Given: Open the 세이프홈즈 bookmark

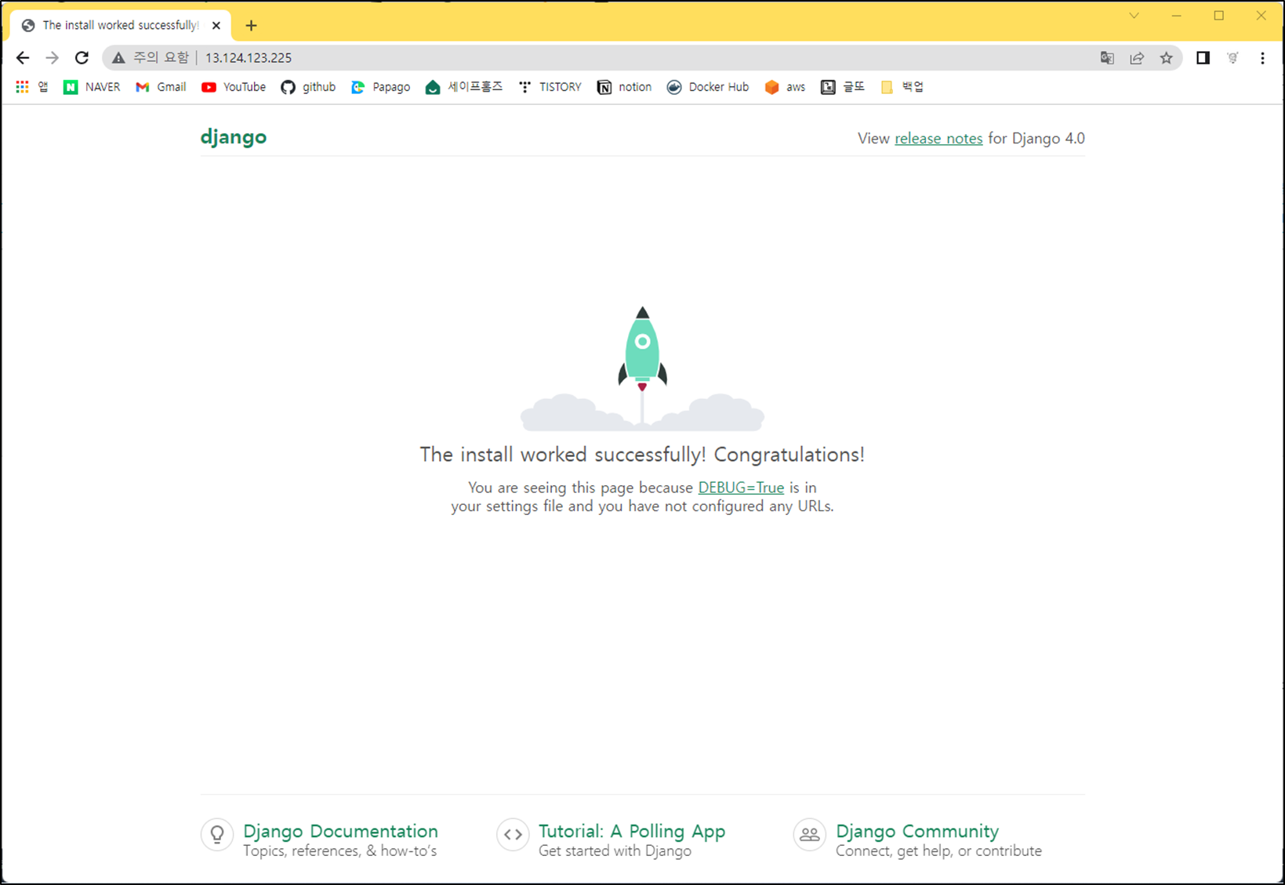Looking at the screenshot, I should 464,87.
